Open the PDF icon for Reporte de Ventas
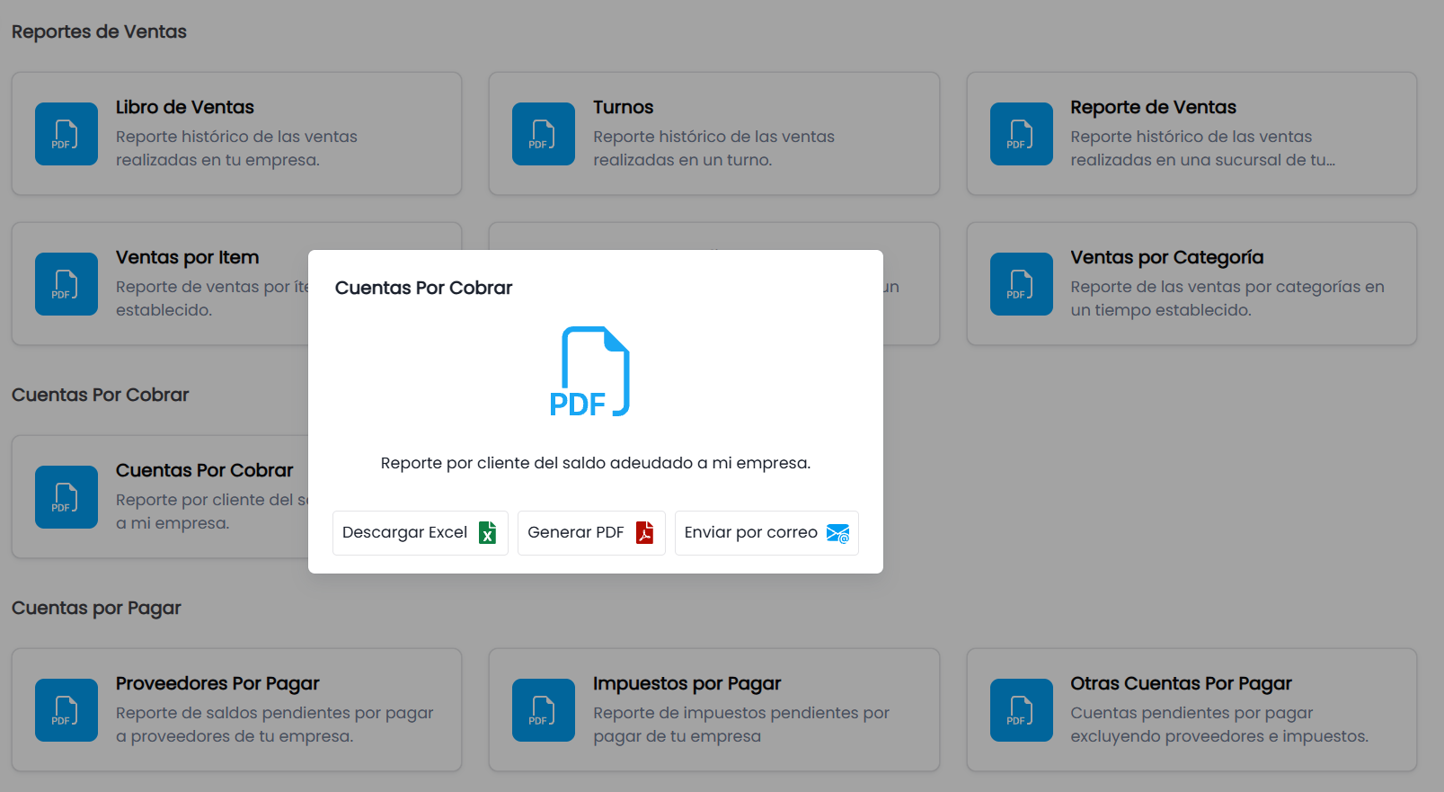1444x792 pixels. (1022, 134)
